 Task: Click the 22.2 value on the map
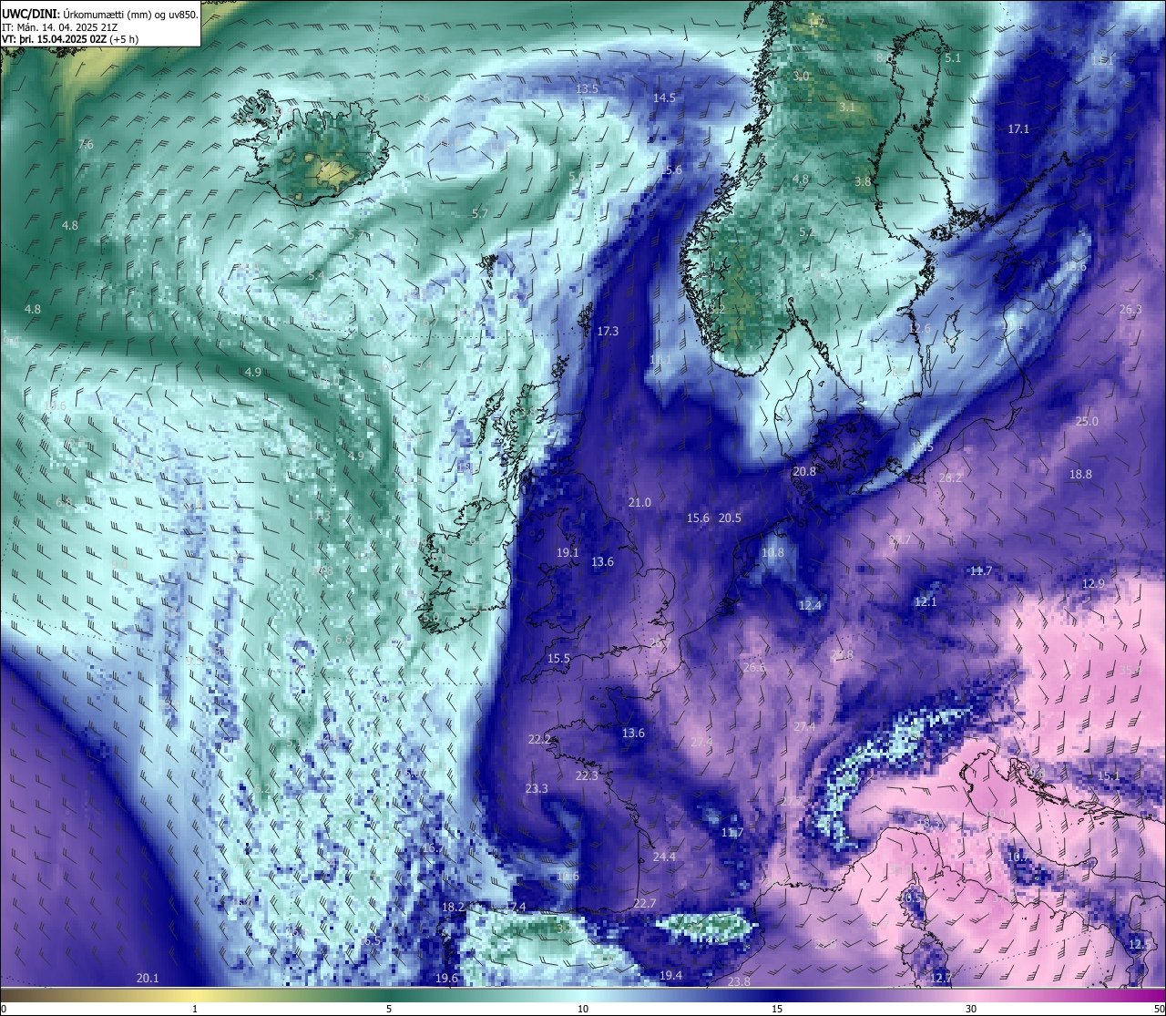point(539,739)
